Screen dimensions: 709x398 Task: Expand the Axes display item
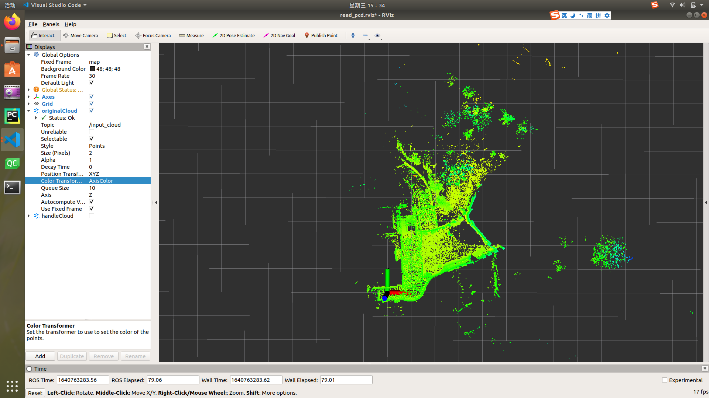pos(29,97)
